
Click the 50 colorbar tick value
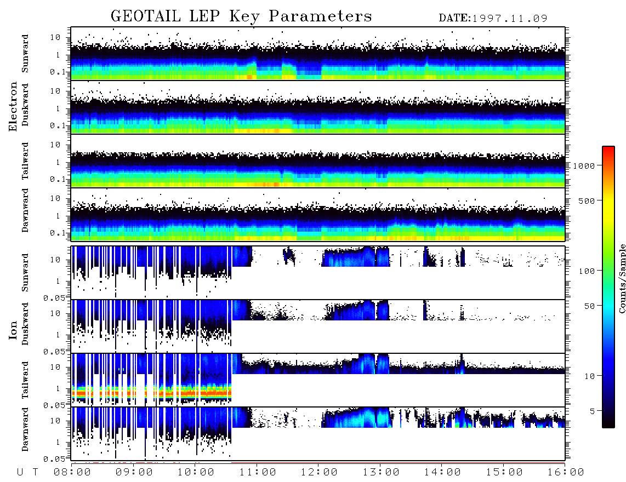590,306
